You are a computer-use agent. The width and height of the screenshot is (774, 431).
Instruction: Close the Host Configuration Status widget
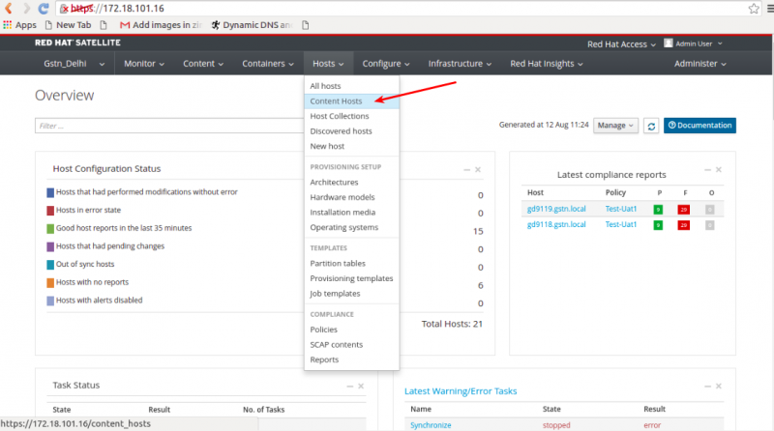(x=478, y=170)
